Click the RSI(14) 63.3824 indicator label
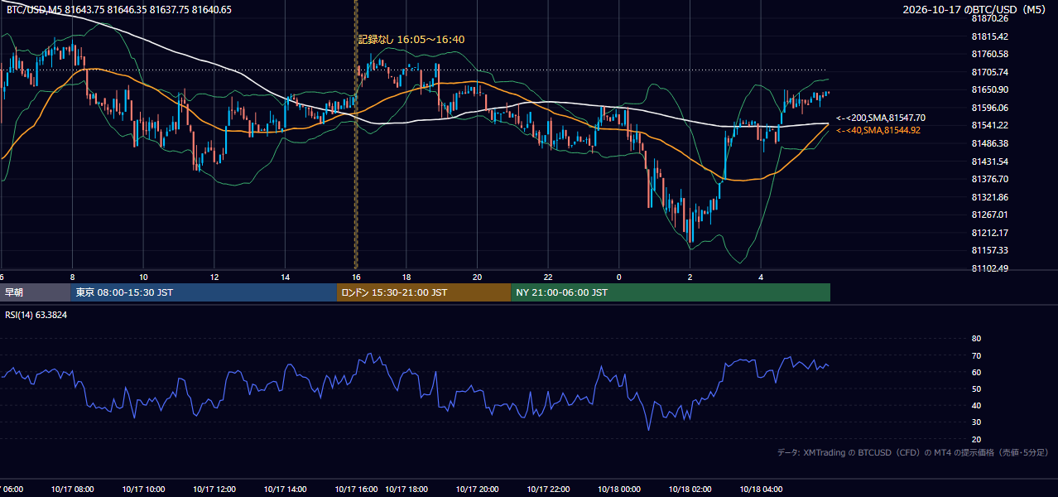Viewport: 1058px width, 497px height. (36, 315)
